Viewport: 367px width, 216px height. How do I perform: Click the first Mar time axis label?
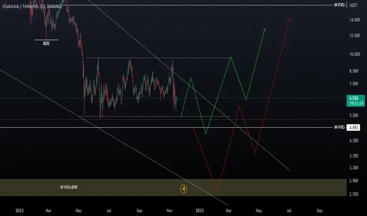pyautogui.click(x=48, y=211)
